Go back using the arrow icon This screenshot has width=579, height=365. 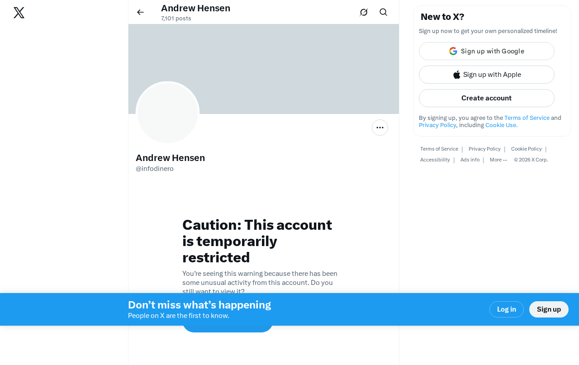pyautogui.click(x=140, y=12)
